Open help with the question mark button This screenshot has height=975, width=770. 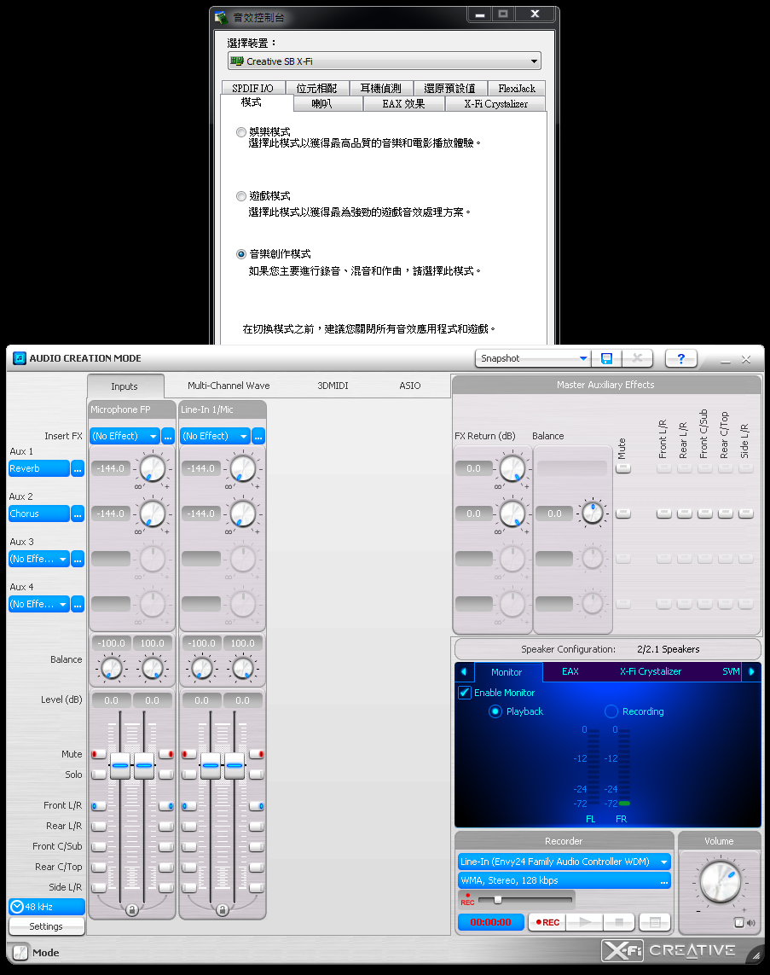[681, 358]
